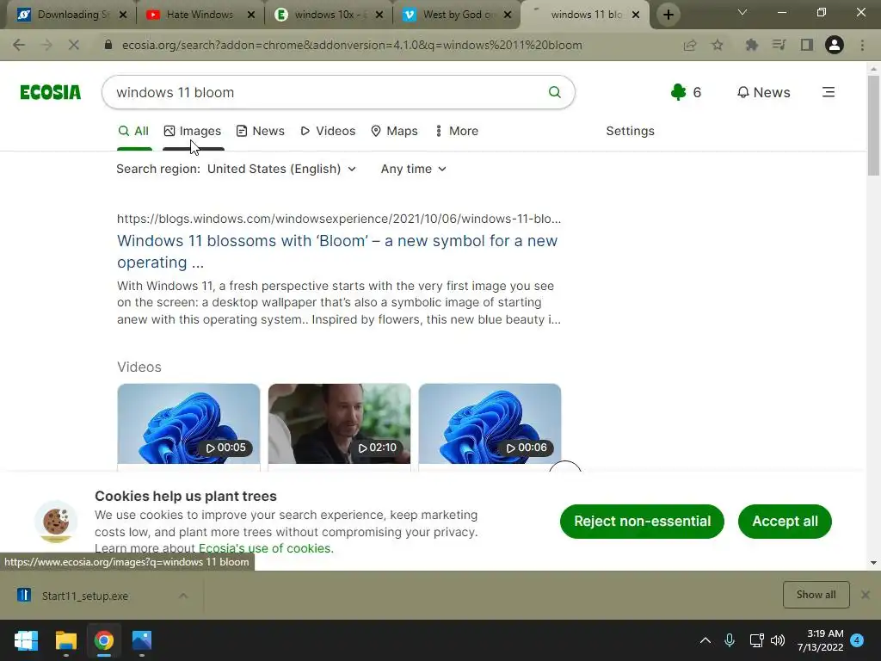
Task: Switch to the Videos tab
Action: coord(328,131)
